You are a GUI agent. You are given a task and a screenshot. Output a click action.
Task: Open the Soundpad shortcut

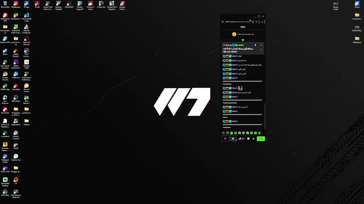(x=16, y=87)
